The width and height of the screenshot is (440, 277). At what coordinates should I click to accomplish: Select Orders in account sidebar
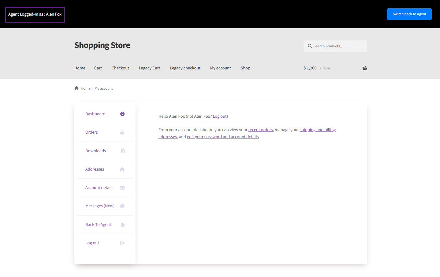coord(91,132)
